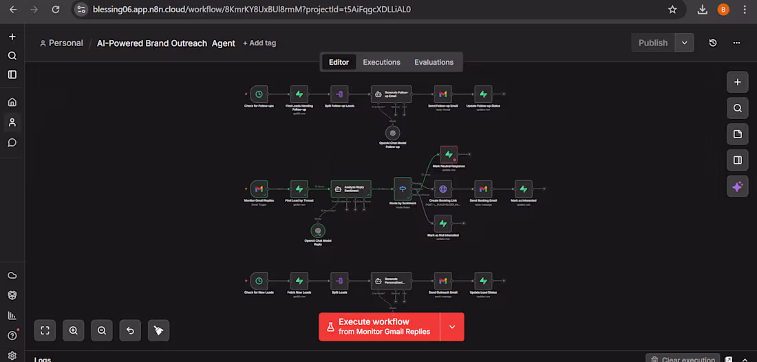Open the Find Leads Needing Follow-up node
Image resolution: width=757 pixels, height=362 pixels.
click(x=299, y=94)
